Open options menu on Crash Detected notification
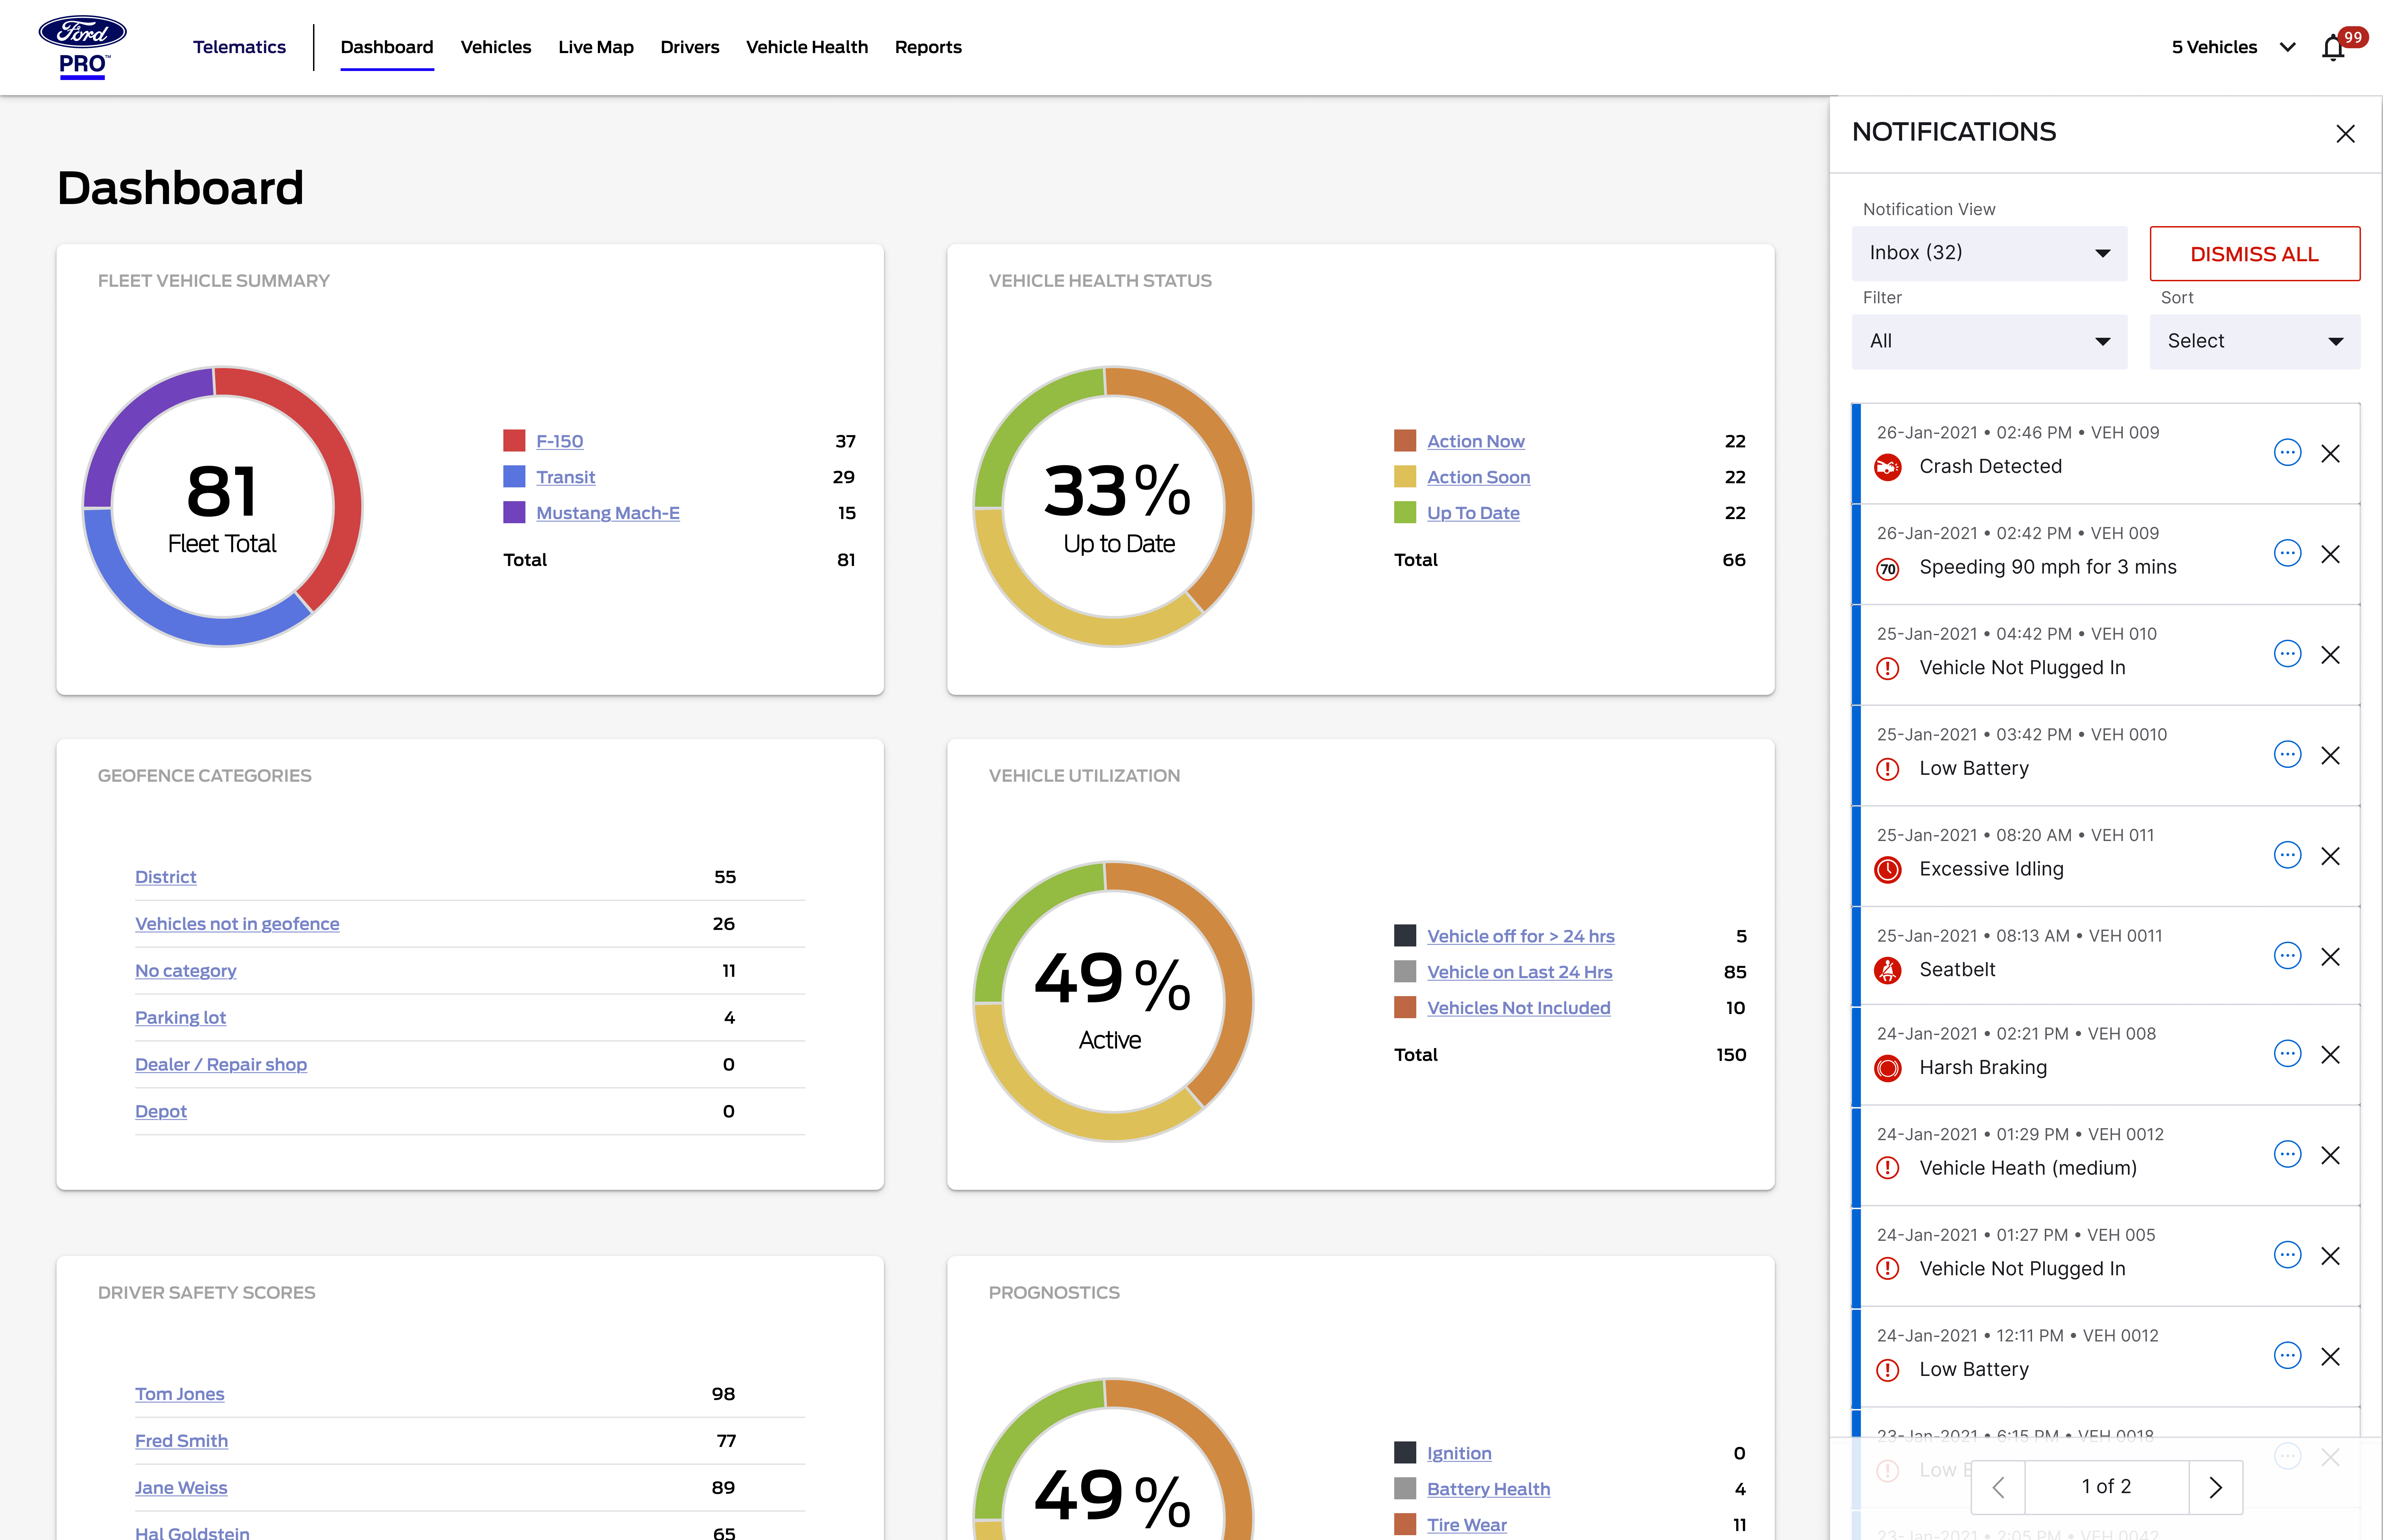Screen dimensions: 2383x1540 tap(2288, 453)
